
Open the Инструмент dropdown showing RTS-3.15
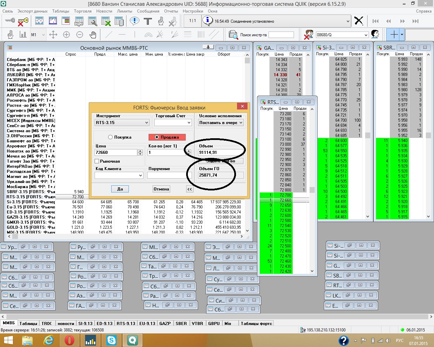[x=122, y=123]
